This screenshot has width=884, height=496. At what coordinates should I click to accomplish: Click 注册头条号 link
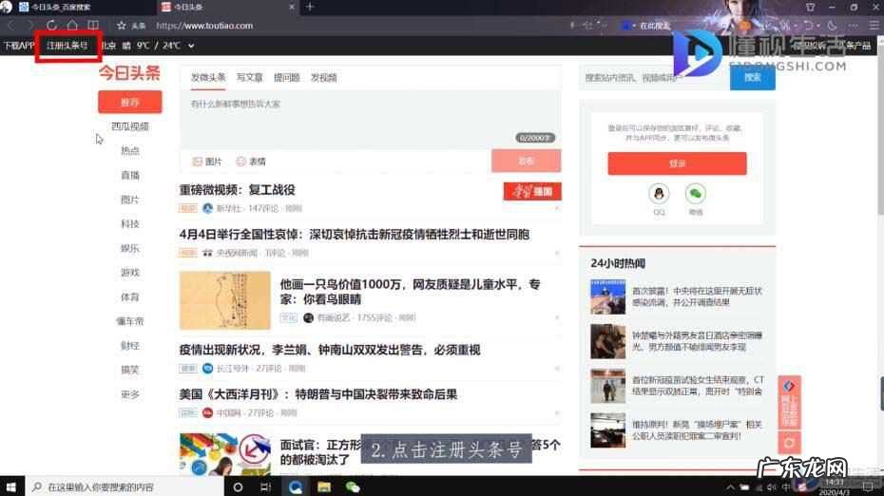point(67,45)
